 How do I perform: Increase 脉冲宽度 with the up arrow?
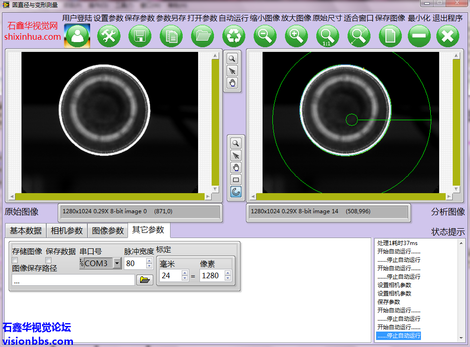[x=150, y=261]
